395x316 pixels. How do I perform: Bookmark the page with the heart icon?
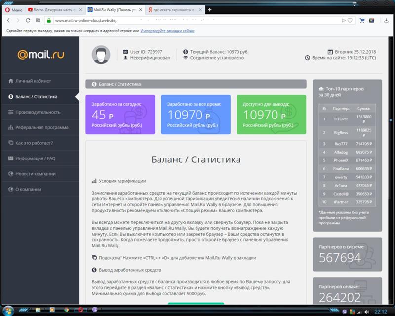350,20
